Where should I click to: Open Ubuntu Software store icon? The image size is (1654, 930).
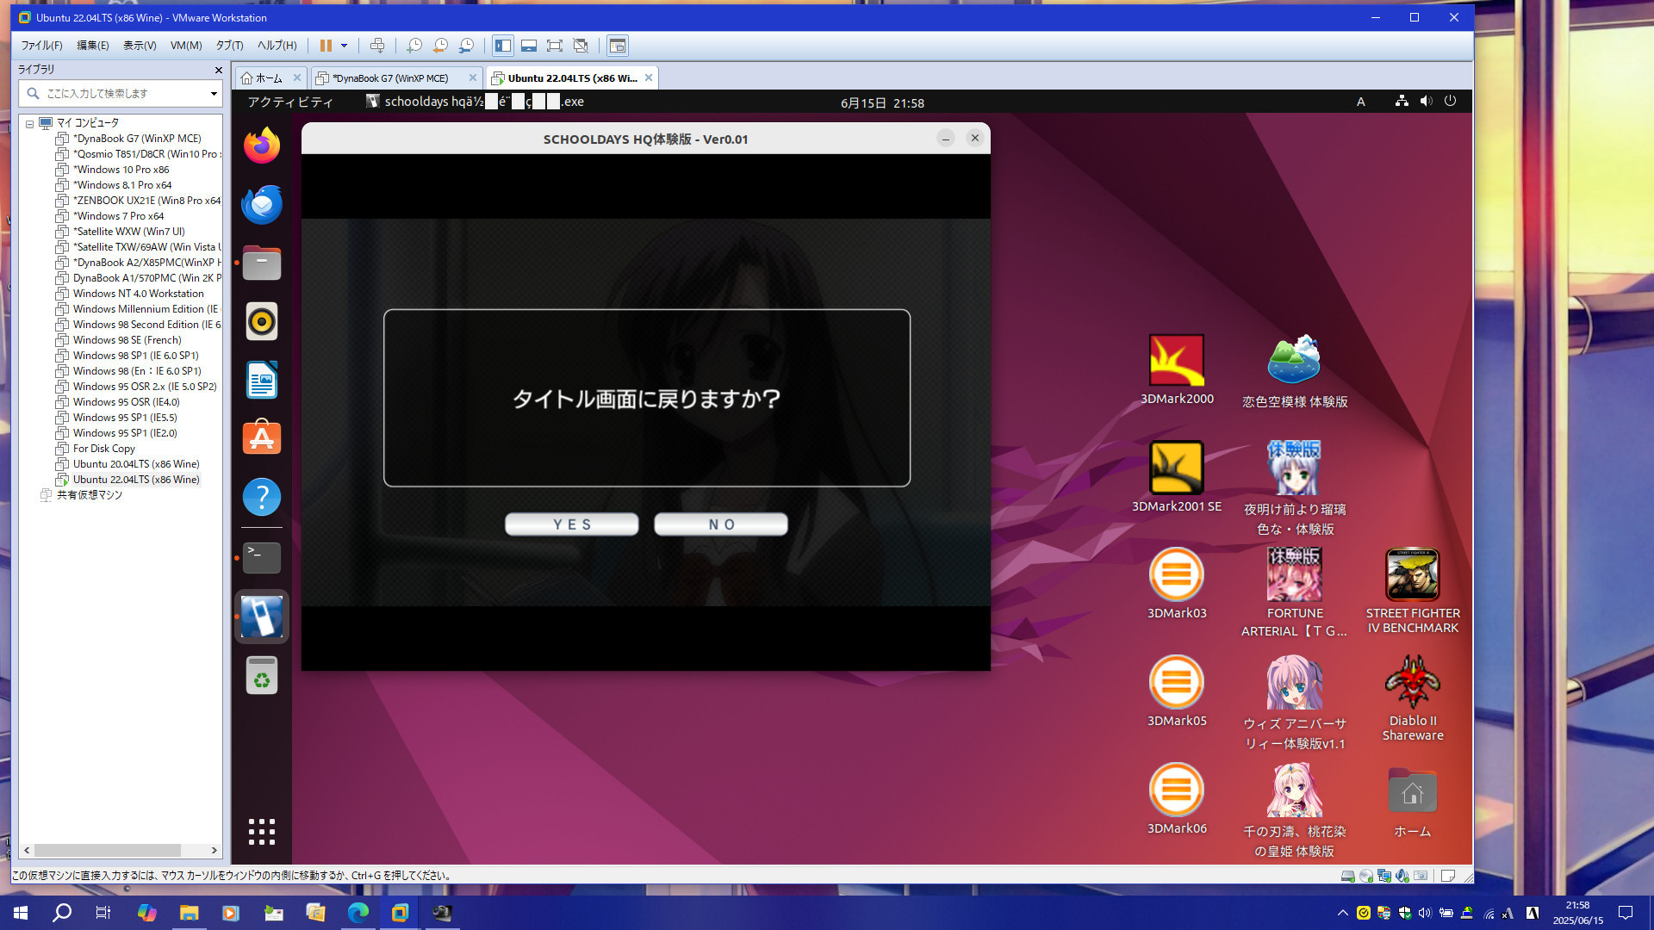click(262, 438)
